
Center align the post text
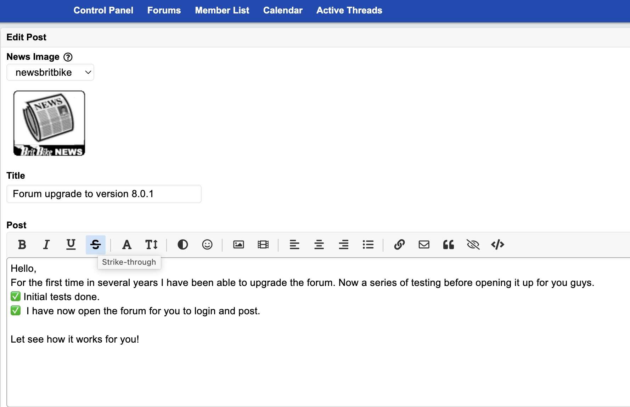[x=319, y=245]
